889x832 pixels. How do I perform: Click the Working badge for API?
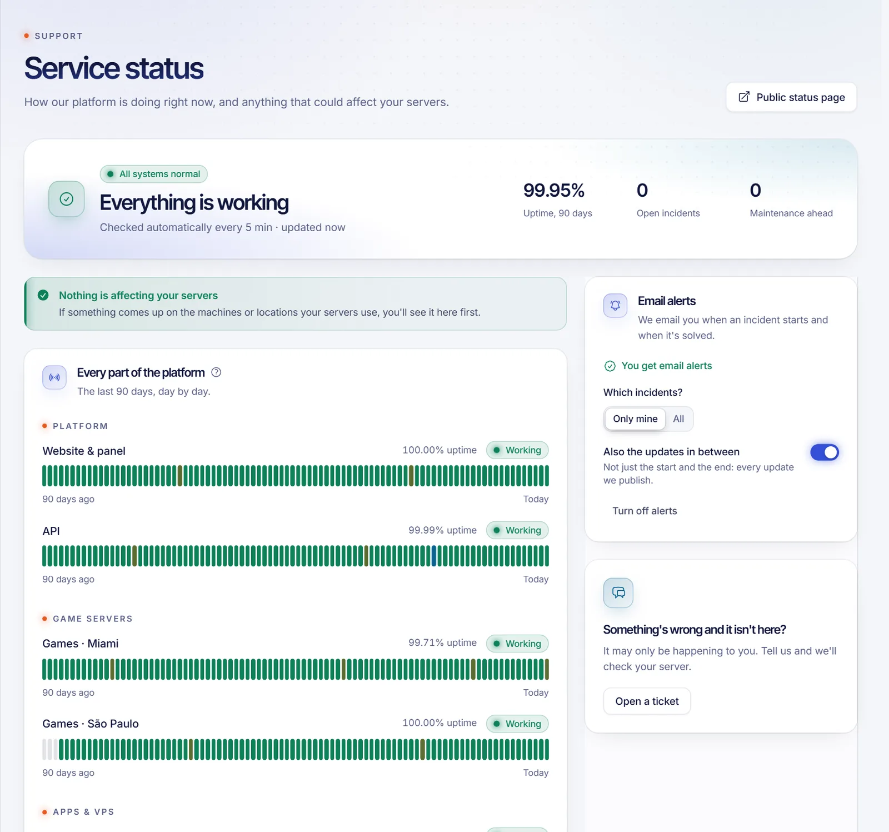[517, 530]
